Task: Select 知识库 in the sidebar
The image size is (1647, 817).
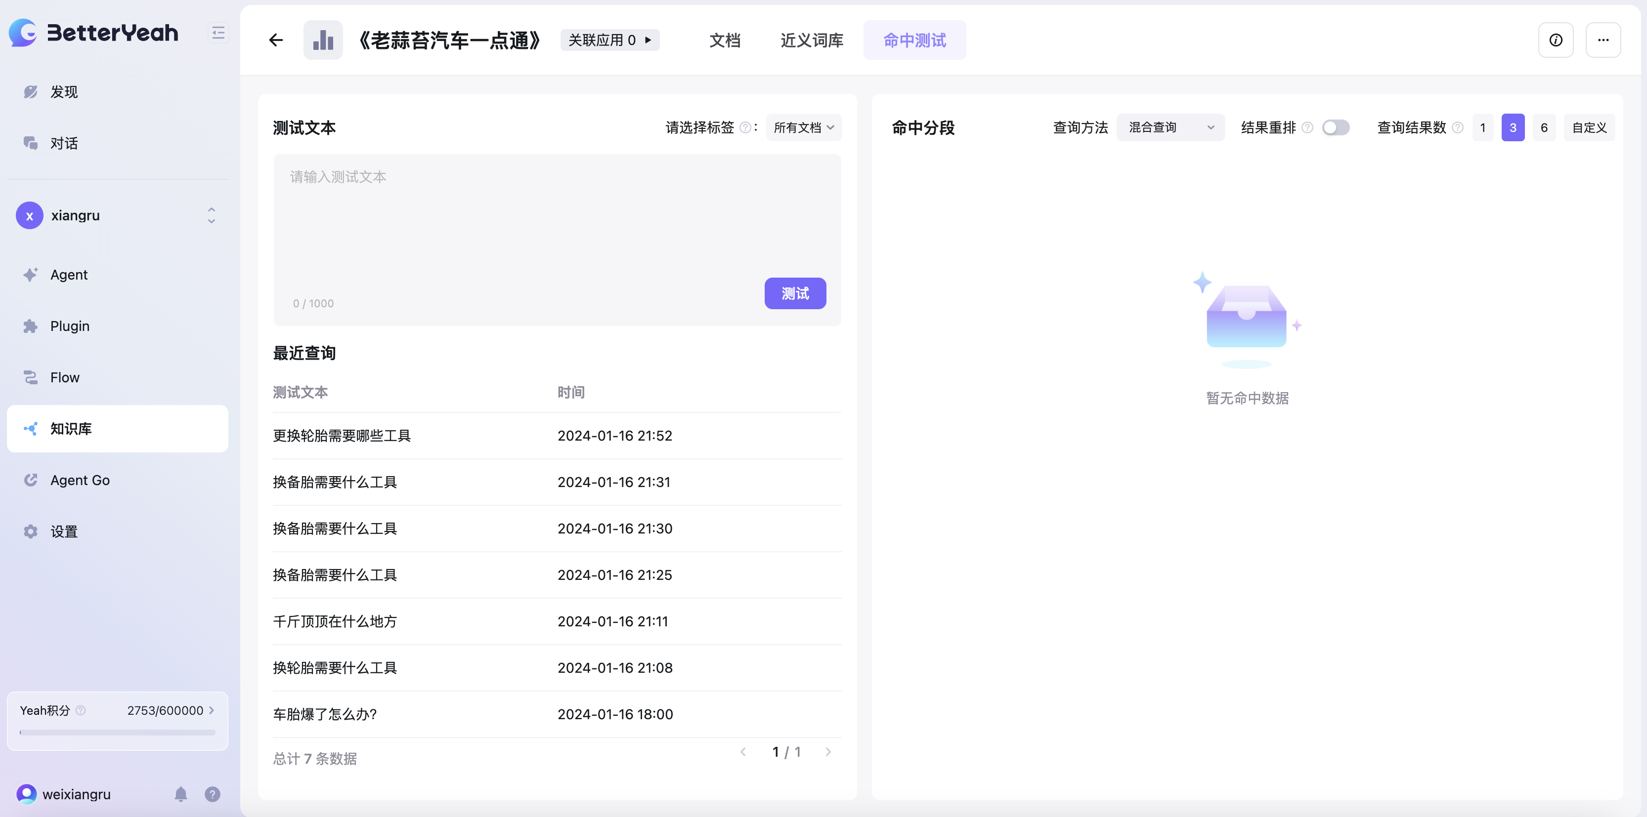Action: click(117, 429)
